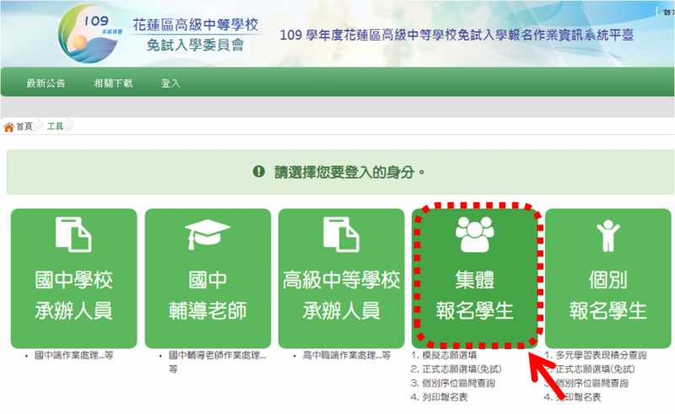Select the 集體報名學生 text label

pyautogui.click(x=475, y=295)
